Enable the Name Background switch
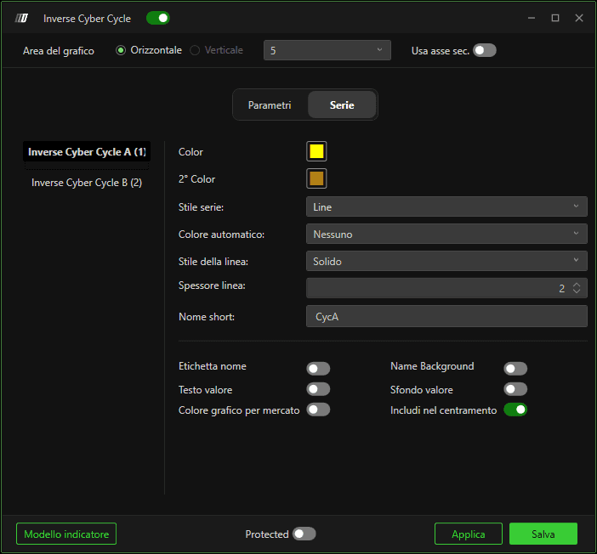Viewport: 597px width, 554px height. (515, 368)
